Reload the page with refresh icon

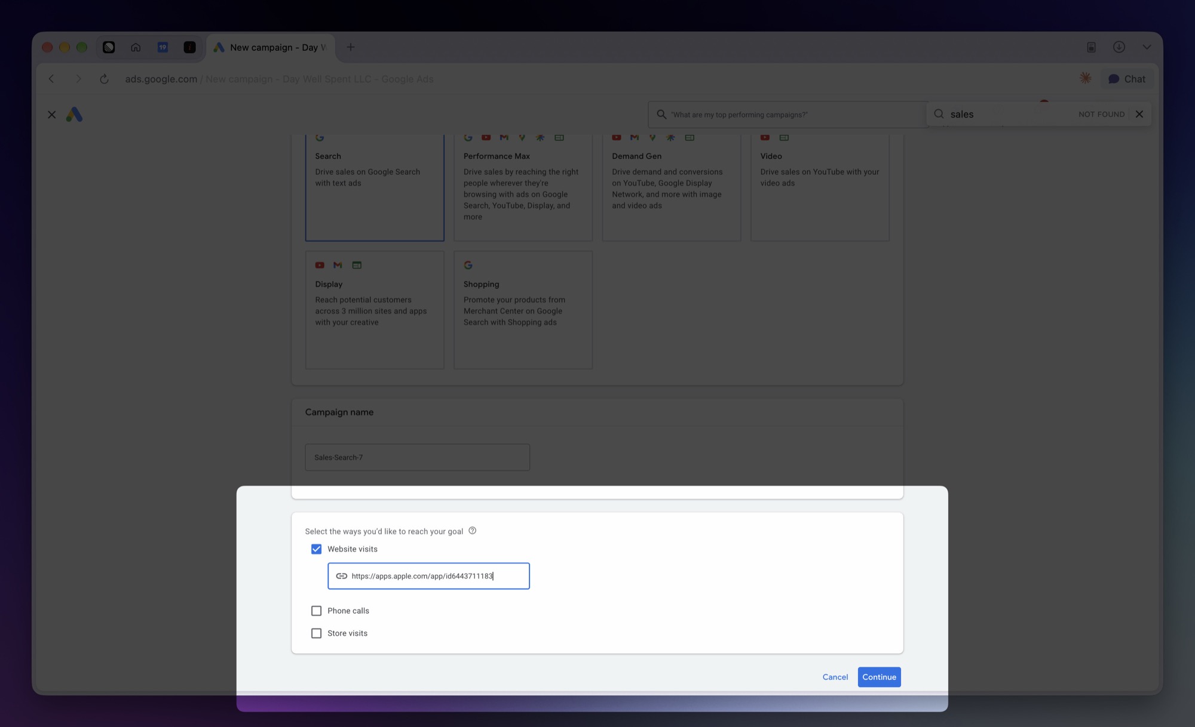104,79
